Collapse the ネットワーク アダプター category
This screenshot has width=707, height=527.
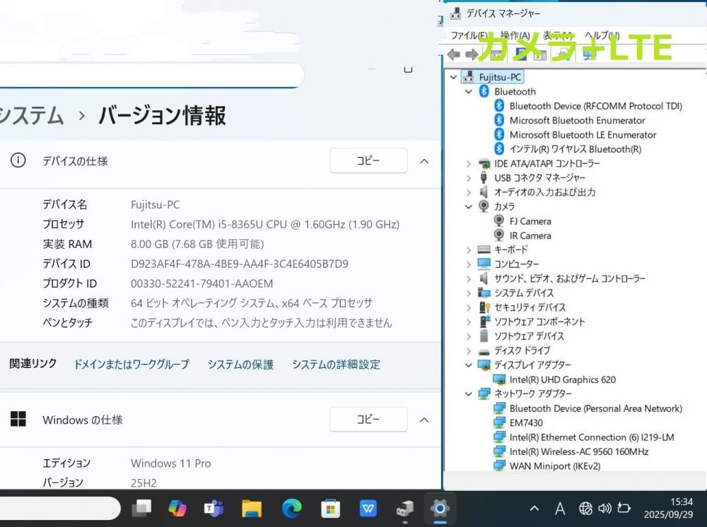click(x=468, y=394)
